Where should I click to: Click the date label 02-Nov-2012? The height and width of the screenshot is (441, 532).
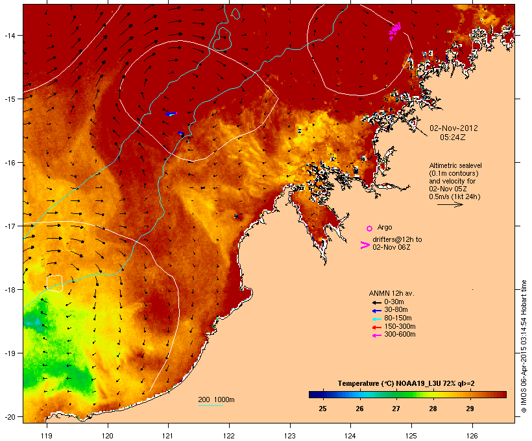(453, 128)
